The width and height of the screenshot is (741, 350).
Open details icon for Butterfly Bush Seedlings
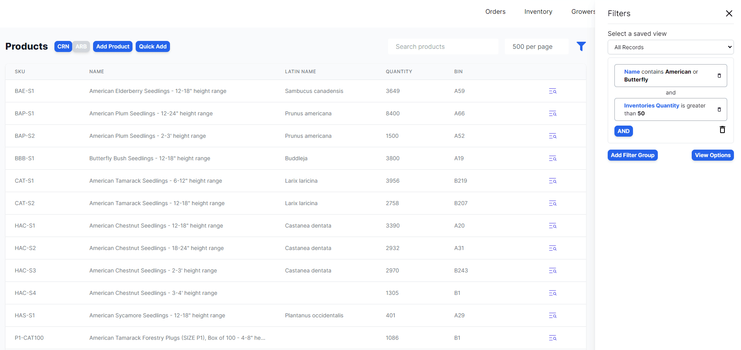[552, 158]
